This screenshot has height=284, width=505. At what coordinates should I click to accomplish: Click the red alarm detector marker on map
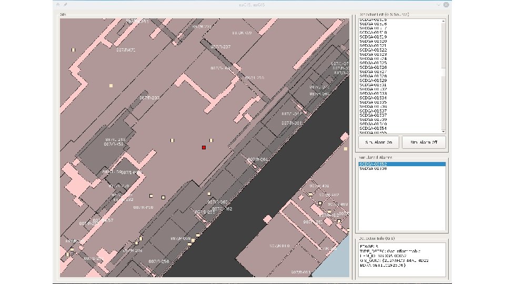204,148
